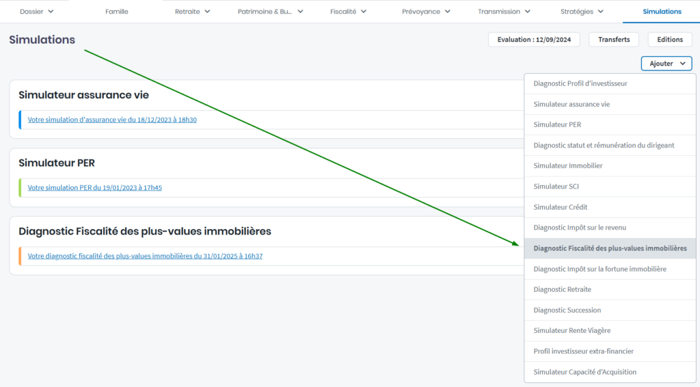The height and width of the screenshot is (387, 700).
Task: Pick Simulateur Capacité d'Acquisition menu item
Action: [584, 372]
